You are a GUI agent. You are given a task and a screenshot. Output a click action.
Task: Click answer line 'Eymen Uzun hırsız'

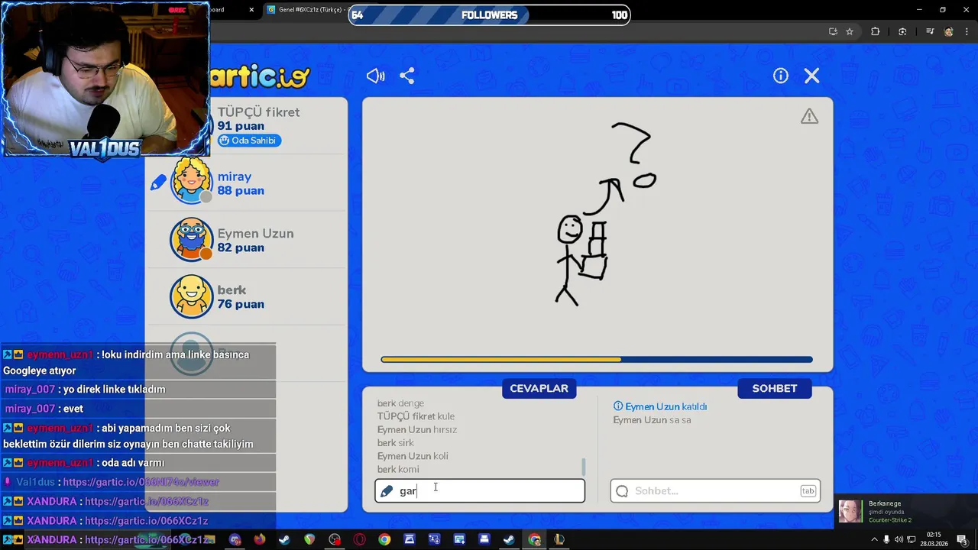click(417, 429)
